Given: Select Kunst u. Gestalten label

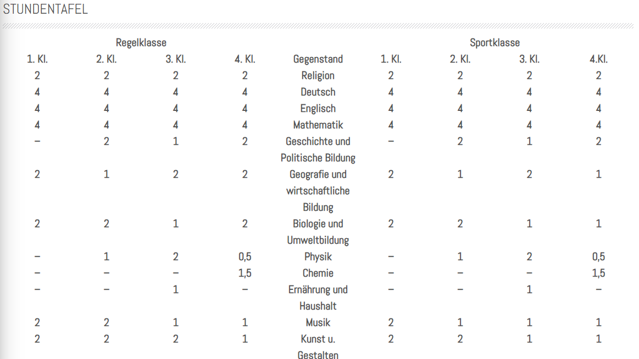Looking at the screenshot, I should click(318, 347).
